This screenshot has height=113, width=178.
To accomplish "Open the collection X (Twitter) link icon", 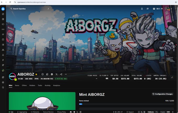I will (57, 74).
